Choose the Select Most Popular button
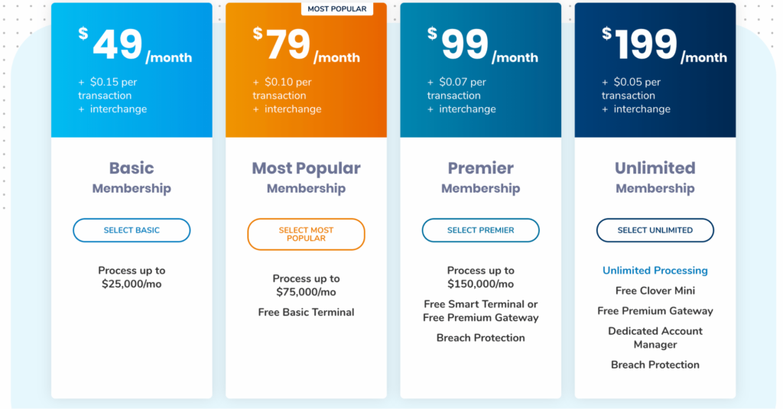This screenshot has width=783, height=409. click(x=306, y=234)
